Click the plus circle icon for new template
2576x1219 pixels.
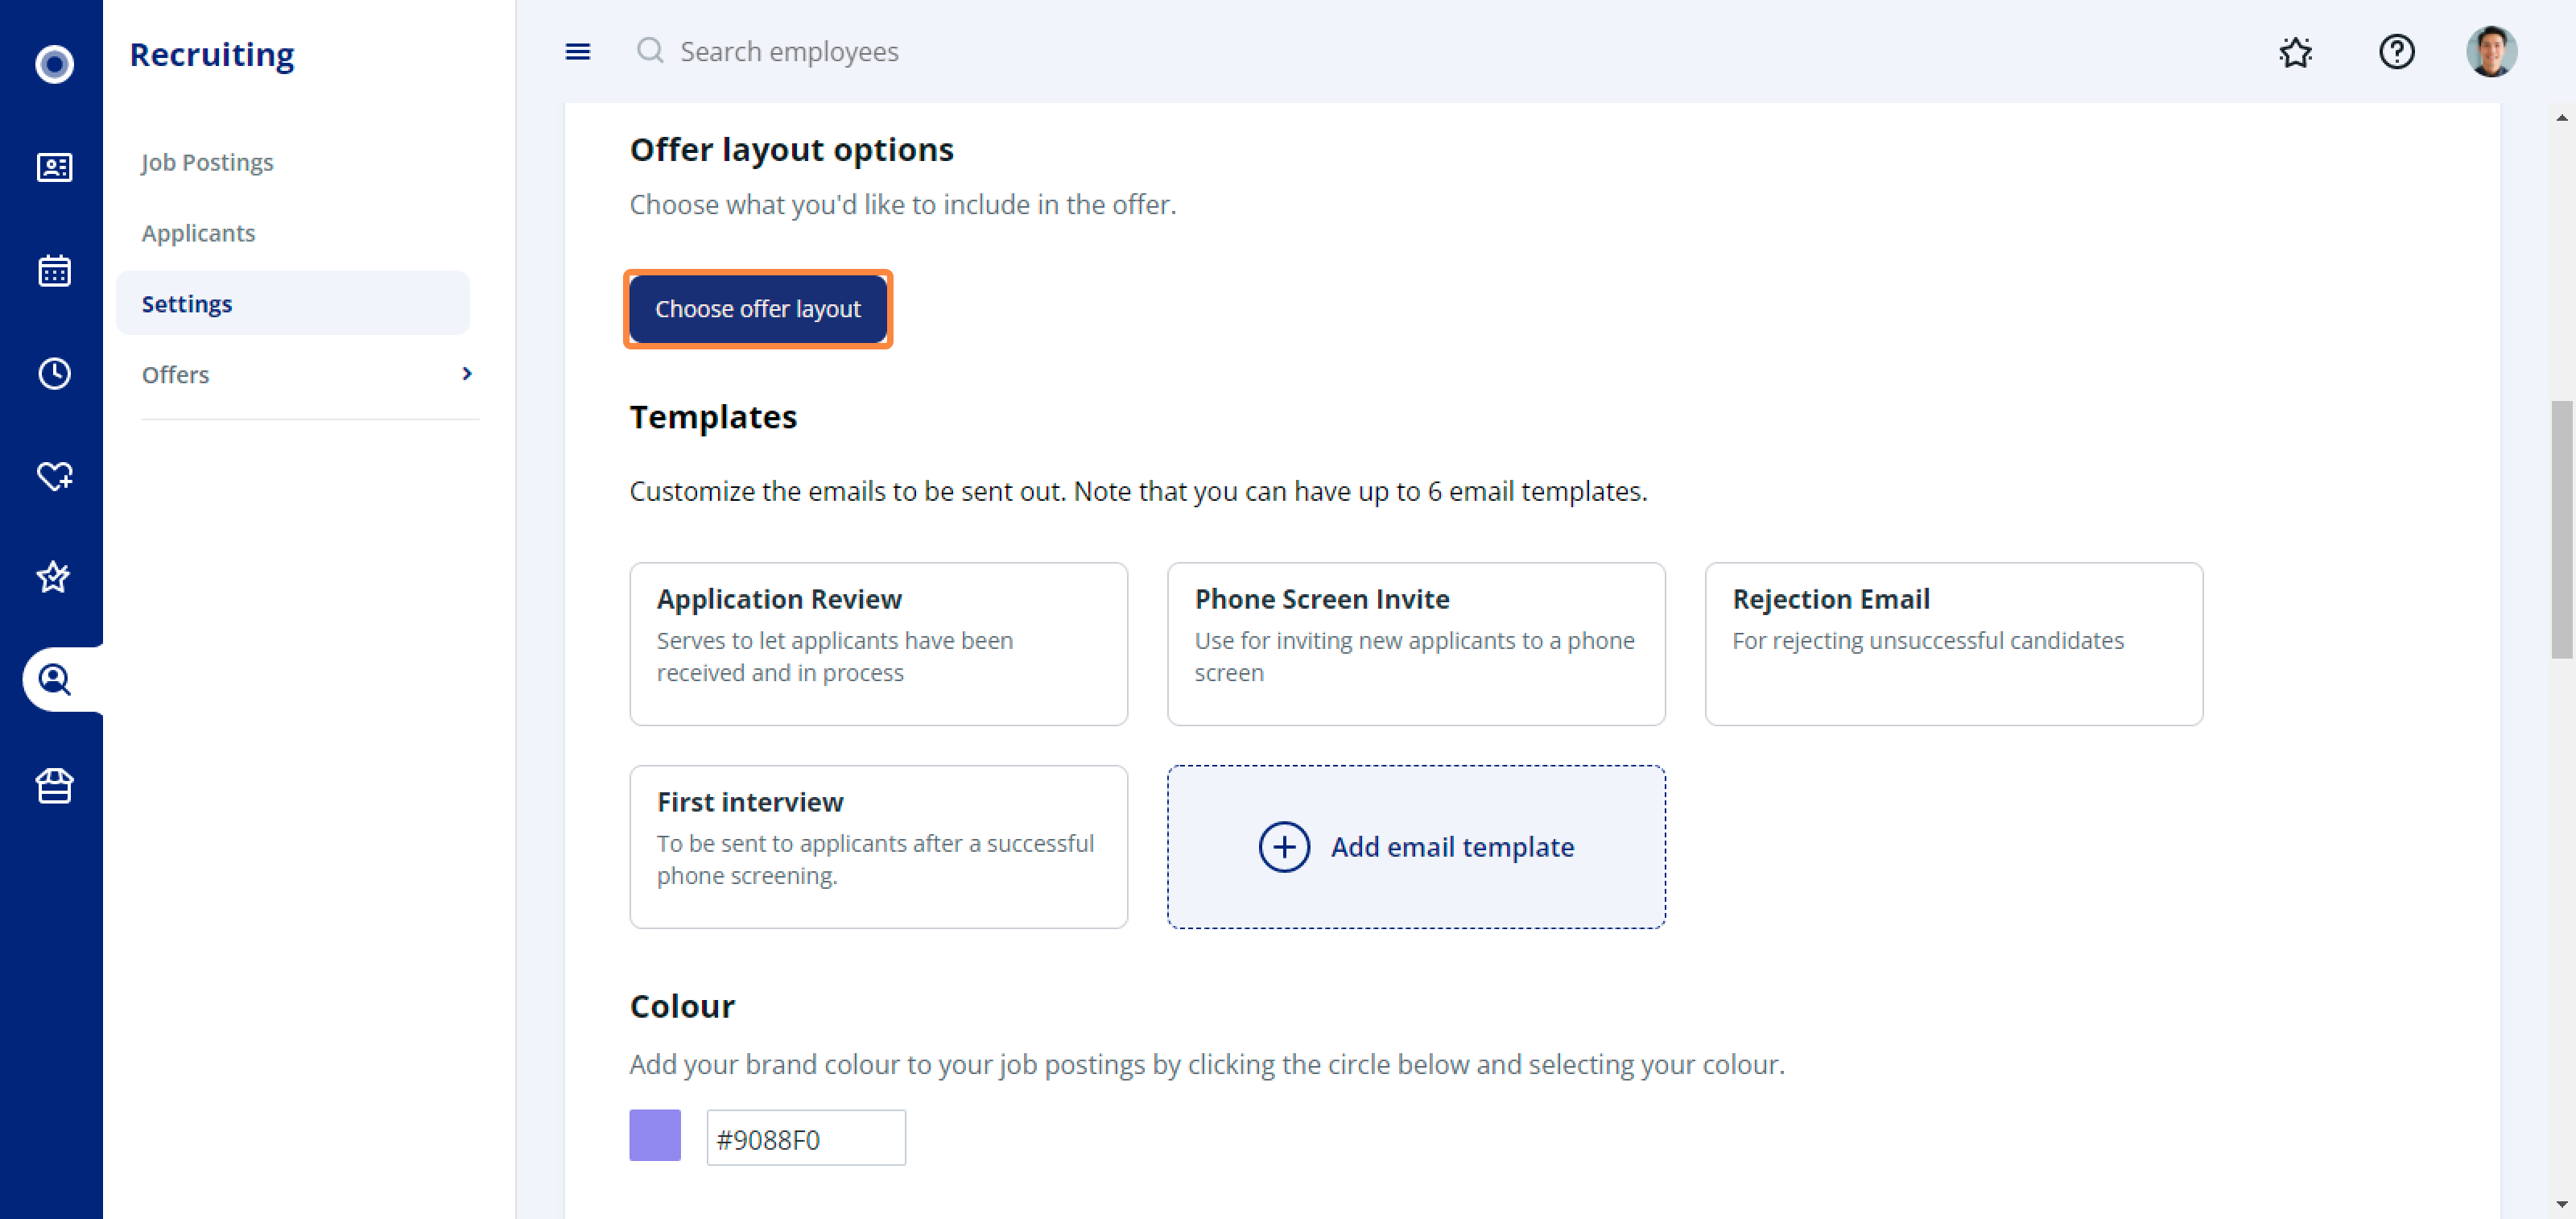[x=1284, y=847]
